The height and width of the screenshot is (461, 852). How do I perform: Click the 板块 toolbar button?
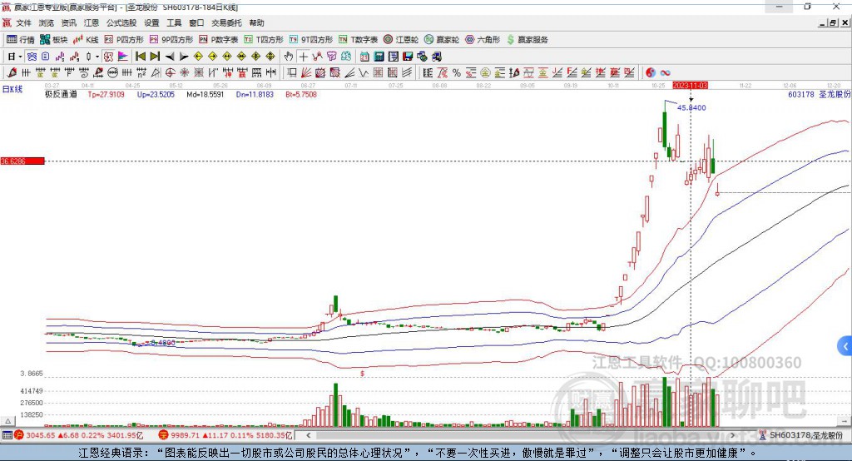tap(53, 40)
